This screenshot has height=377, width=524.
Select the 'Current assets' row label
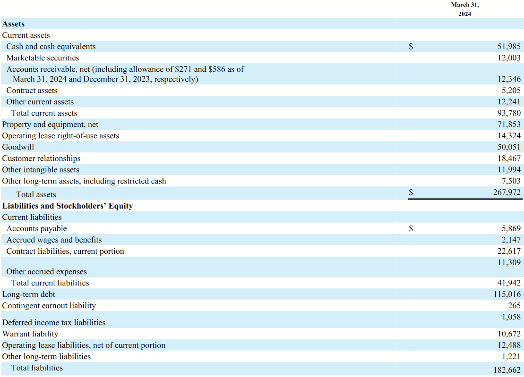[26, 35]
